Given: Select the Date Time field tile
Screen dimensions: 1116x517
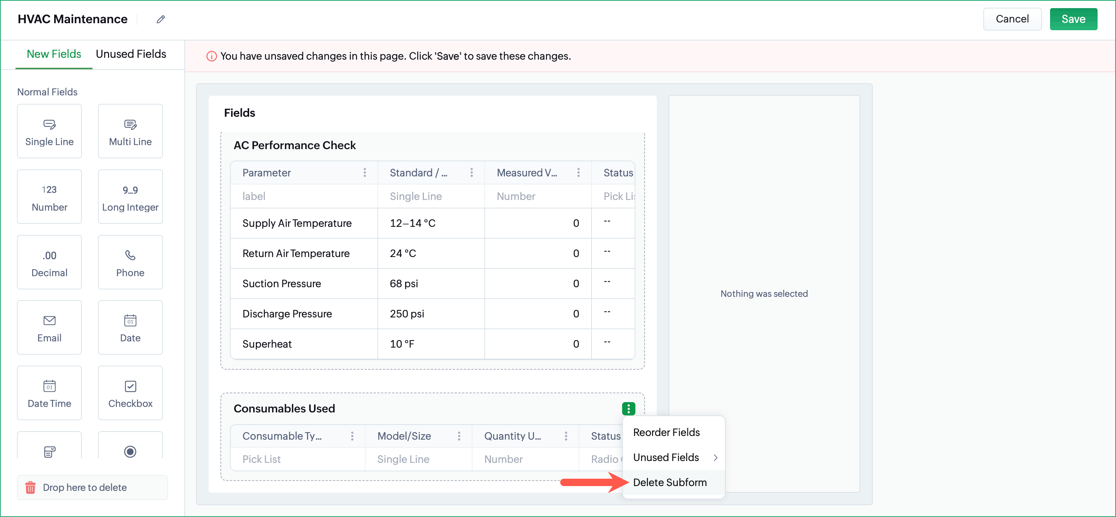Looking at the screenshot, I should [x=49, y=393].
